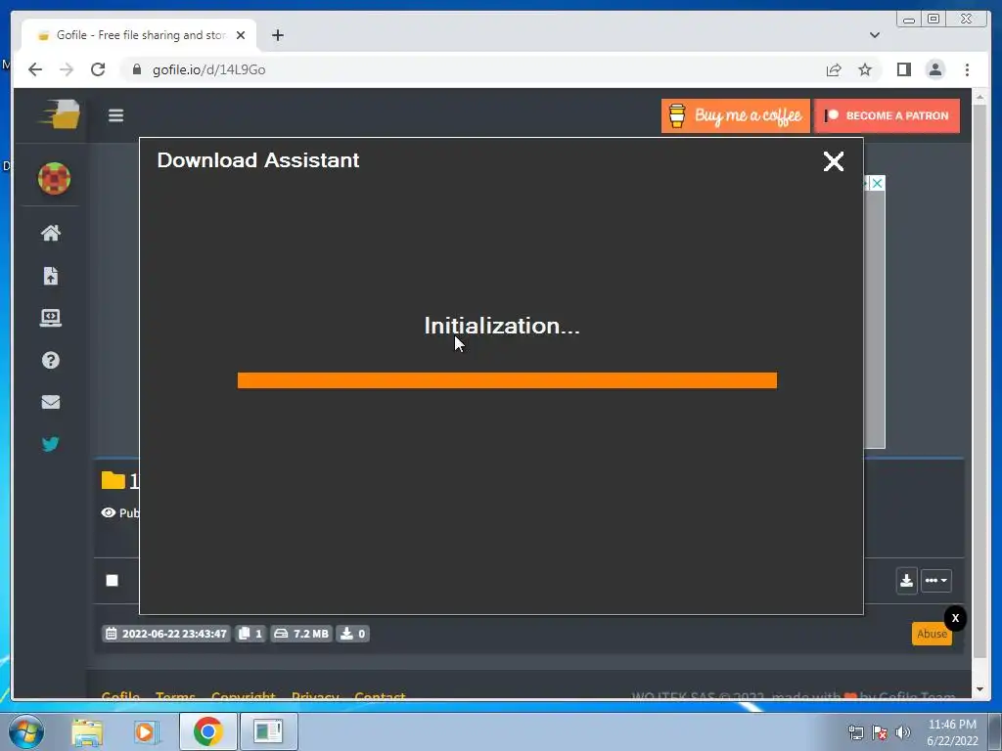The width and height of the screenshot is (1002, 751).
Task: Expand the tab search chevron
Action: [x=875, y=35]
